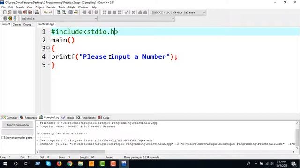Screen dimensions: 300x168
Task: Open Firefox from the taskbar
Action: [x=59, y=164]
